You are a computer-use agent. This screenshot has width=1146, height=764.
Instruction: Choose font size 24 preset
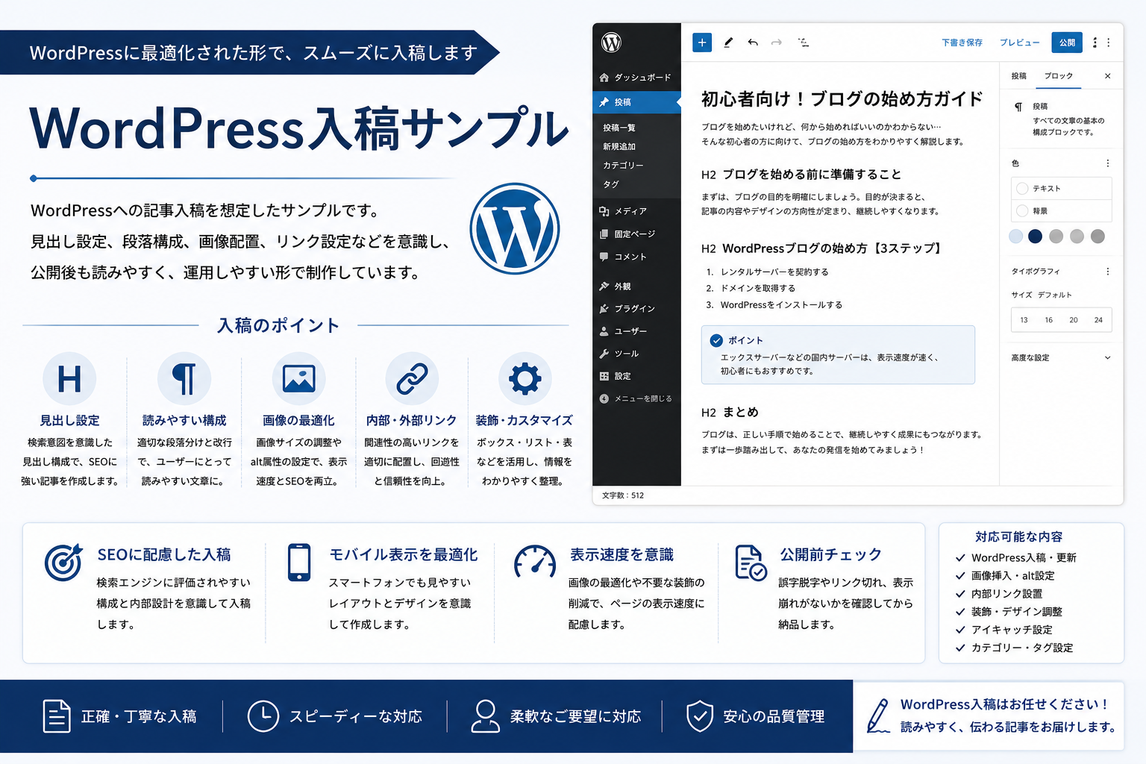[1098, 320]
